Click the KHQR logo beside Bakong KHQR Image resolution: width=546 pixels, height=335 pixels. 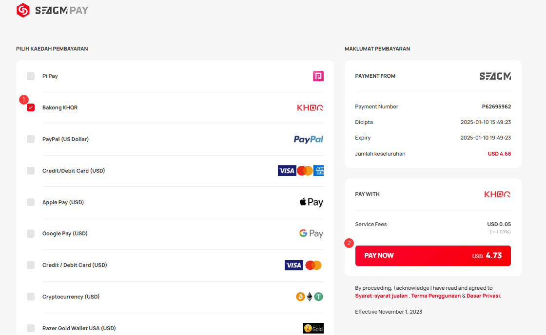310,107
